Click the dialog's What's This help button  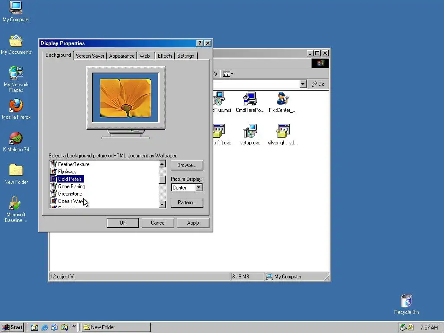199,43
